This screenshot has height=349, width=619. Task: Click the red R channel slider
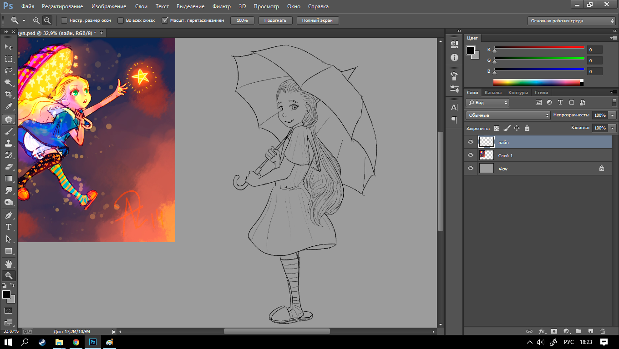coord(539,48)
